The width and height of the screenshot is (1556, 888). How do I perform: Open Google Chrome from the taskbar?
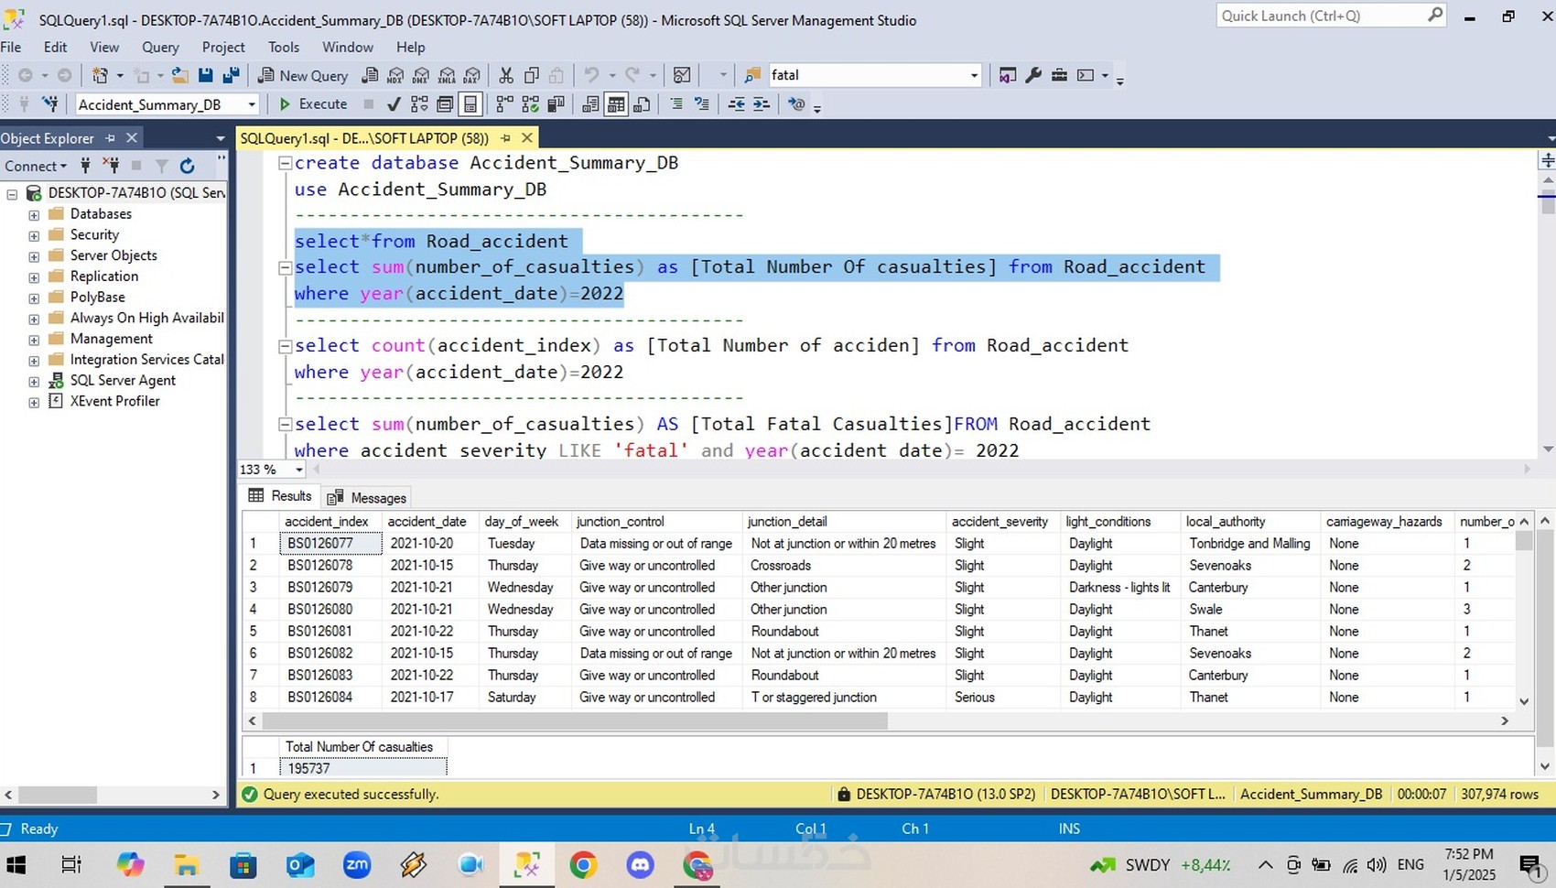tap(584, 864)
